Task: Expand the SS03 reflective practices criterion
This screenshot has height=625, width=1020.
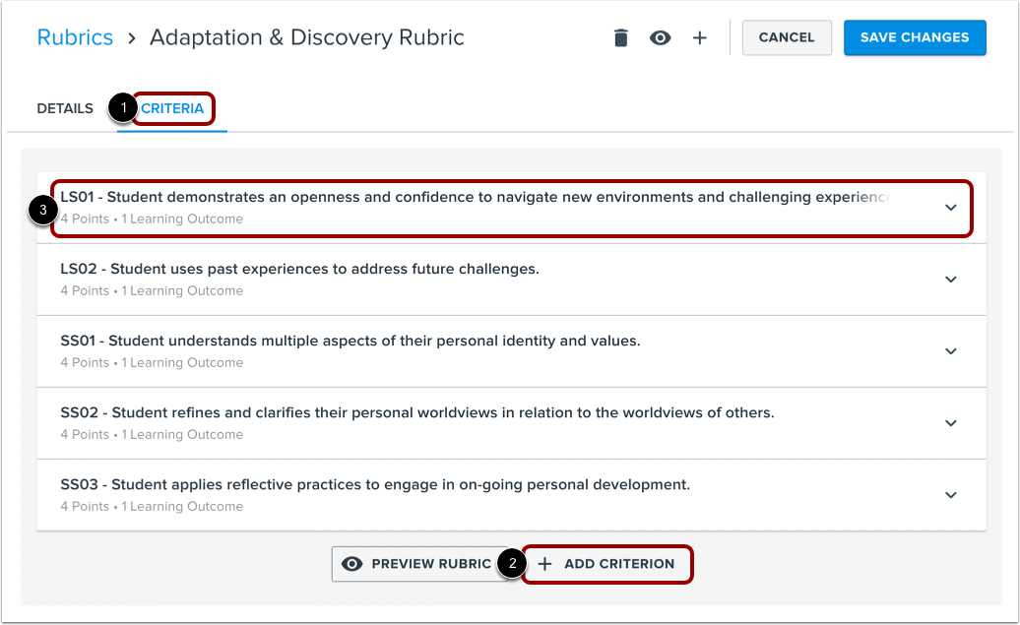Action: [x=950, y=495]
